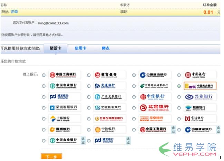Image resolution: width=224 pixels, height=161 pixels.
Task: Click the 中国建设银行 personal bank logo
Action: pos(155,75)
